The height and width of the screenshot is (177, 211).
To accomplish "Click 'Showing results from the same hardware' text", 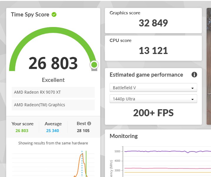I will point(53,143).
